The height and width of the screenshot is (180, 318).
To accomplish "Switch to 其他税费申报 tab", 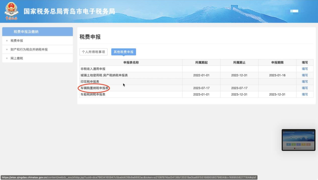I will tap(123, 52).
